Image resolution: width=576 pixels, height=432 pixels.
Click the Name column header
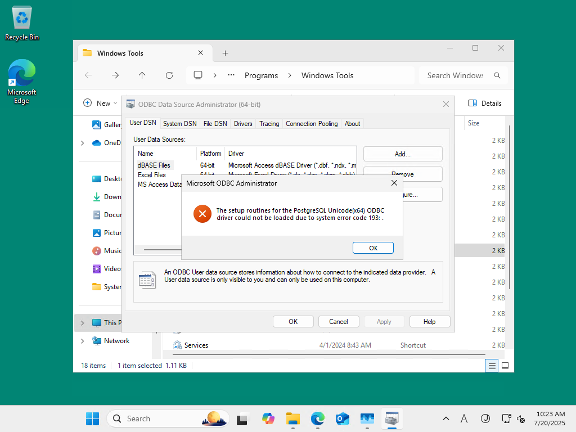tap(165, 154)
